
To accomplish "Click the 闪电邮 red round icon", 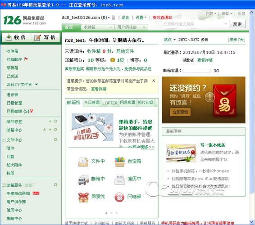I will point(119,197).
